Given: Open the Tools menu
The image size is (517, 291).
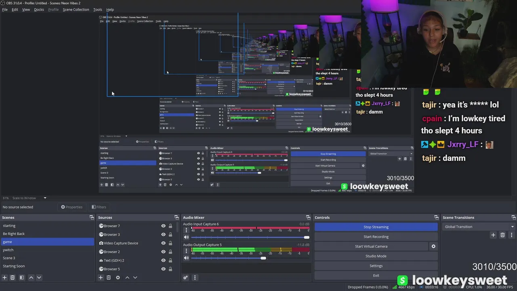Looking at the screenshot, I should [x=98, y=9].
